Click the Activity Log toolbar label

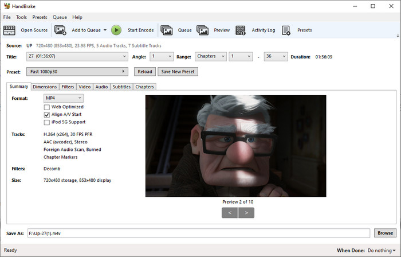pyautogui.click(x=264, y=30)
